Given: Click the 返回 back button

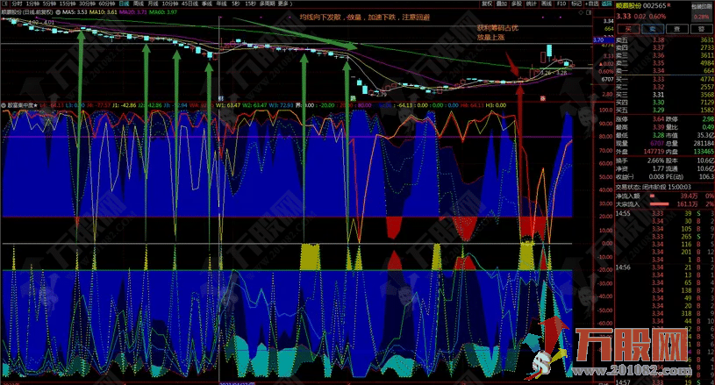Looking at the screenshot, I should (x=606, y=4).
